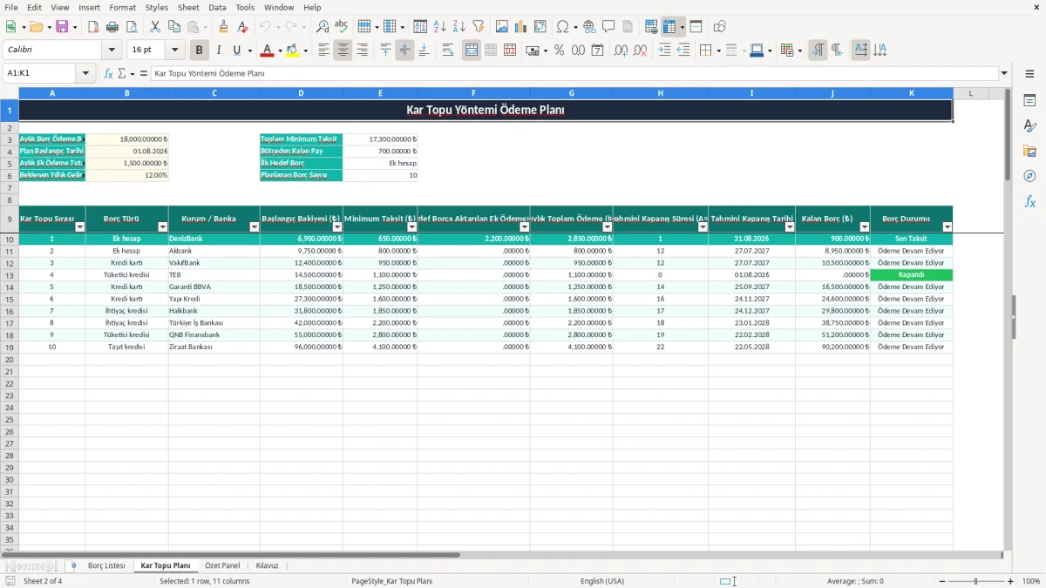Viewport: 1046px width, 588px height.
Task: Open the sidebar Properties panel
Action: pyautogui.click(x=1029, y=101)
